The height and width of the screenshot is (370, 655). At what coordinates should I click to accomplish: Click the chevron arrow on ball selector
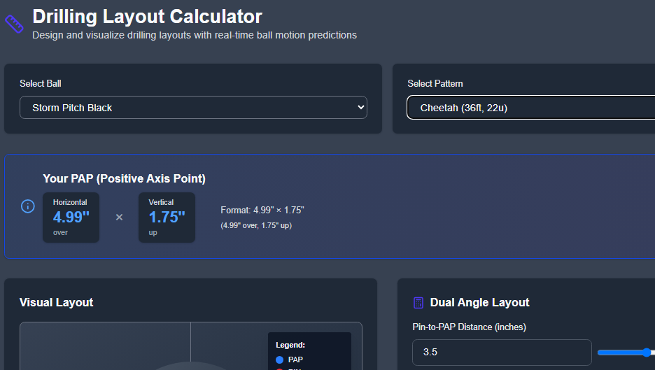coord(361,108)
